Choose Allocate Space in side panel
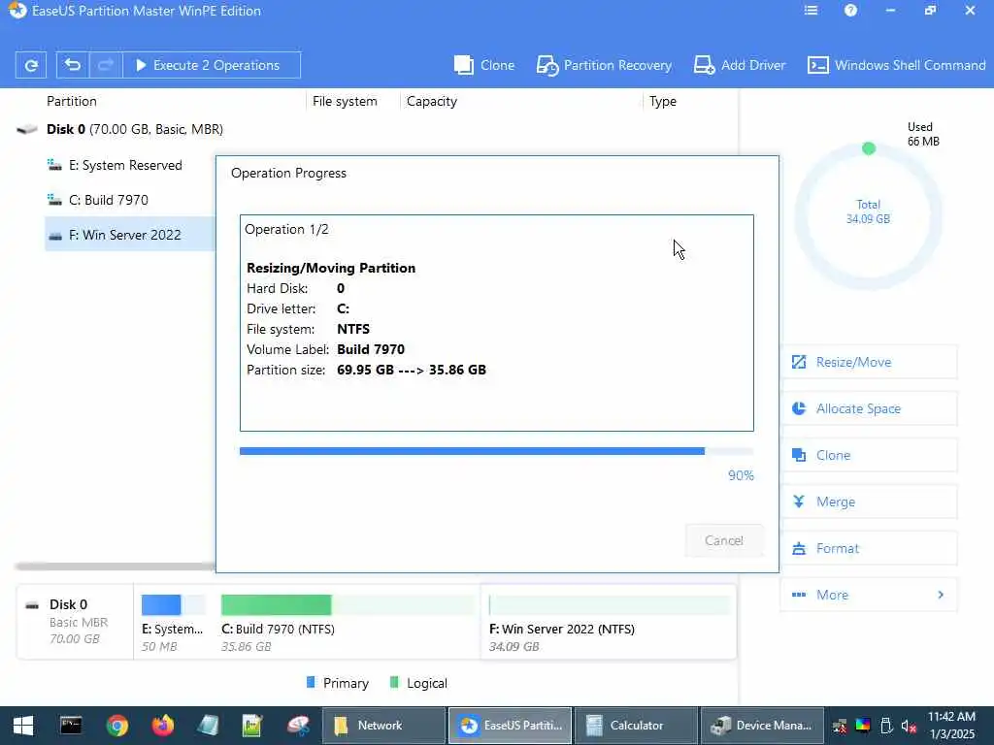Image resolution: width=994 pixels, height=745 pixels. 869,408
